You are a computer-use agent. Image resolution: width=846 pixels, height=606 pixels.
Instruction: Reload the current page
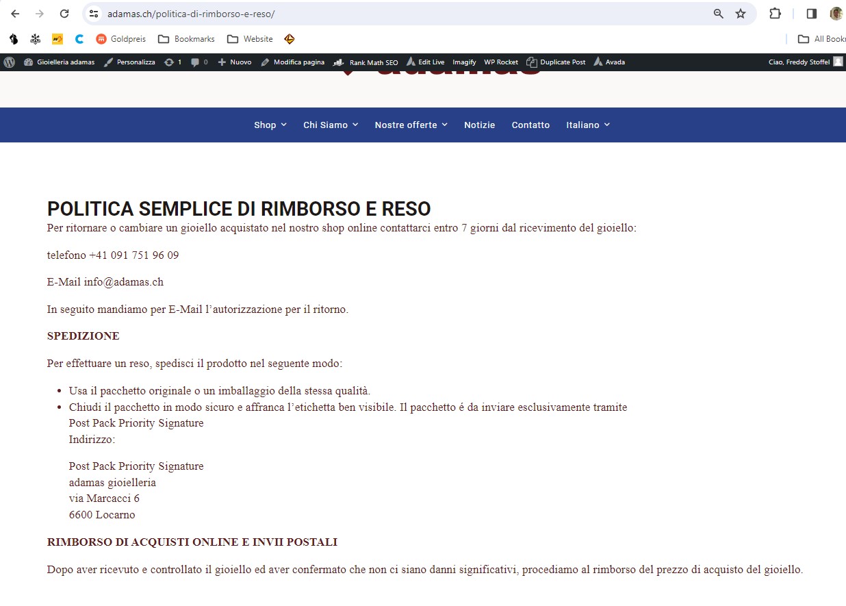coord(64,14)
